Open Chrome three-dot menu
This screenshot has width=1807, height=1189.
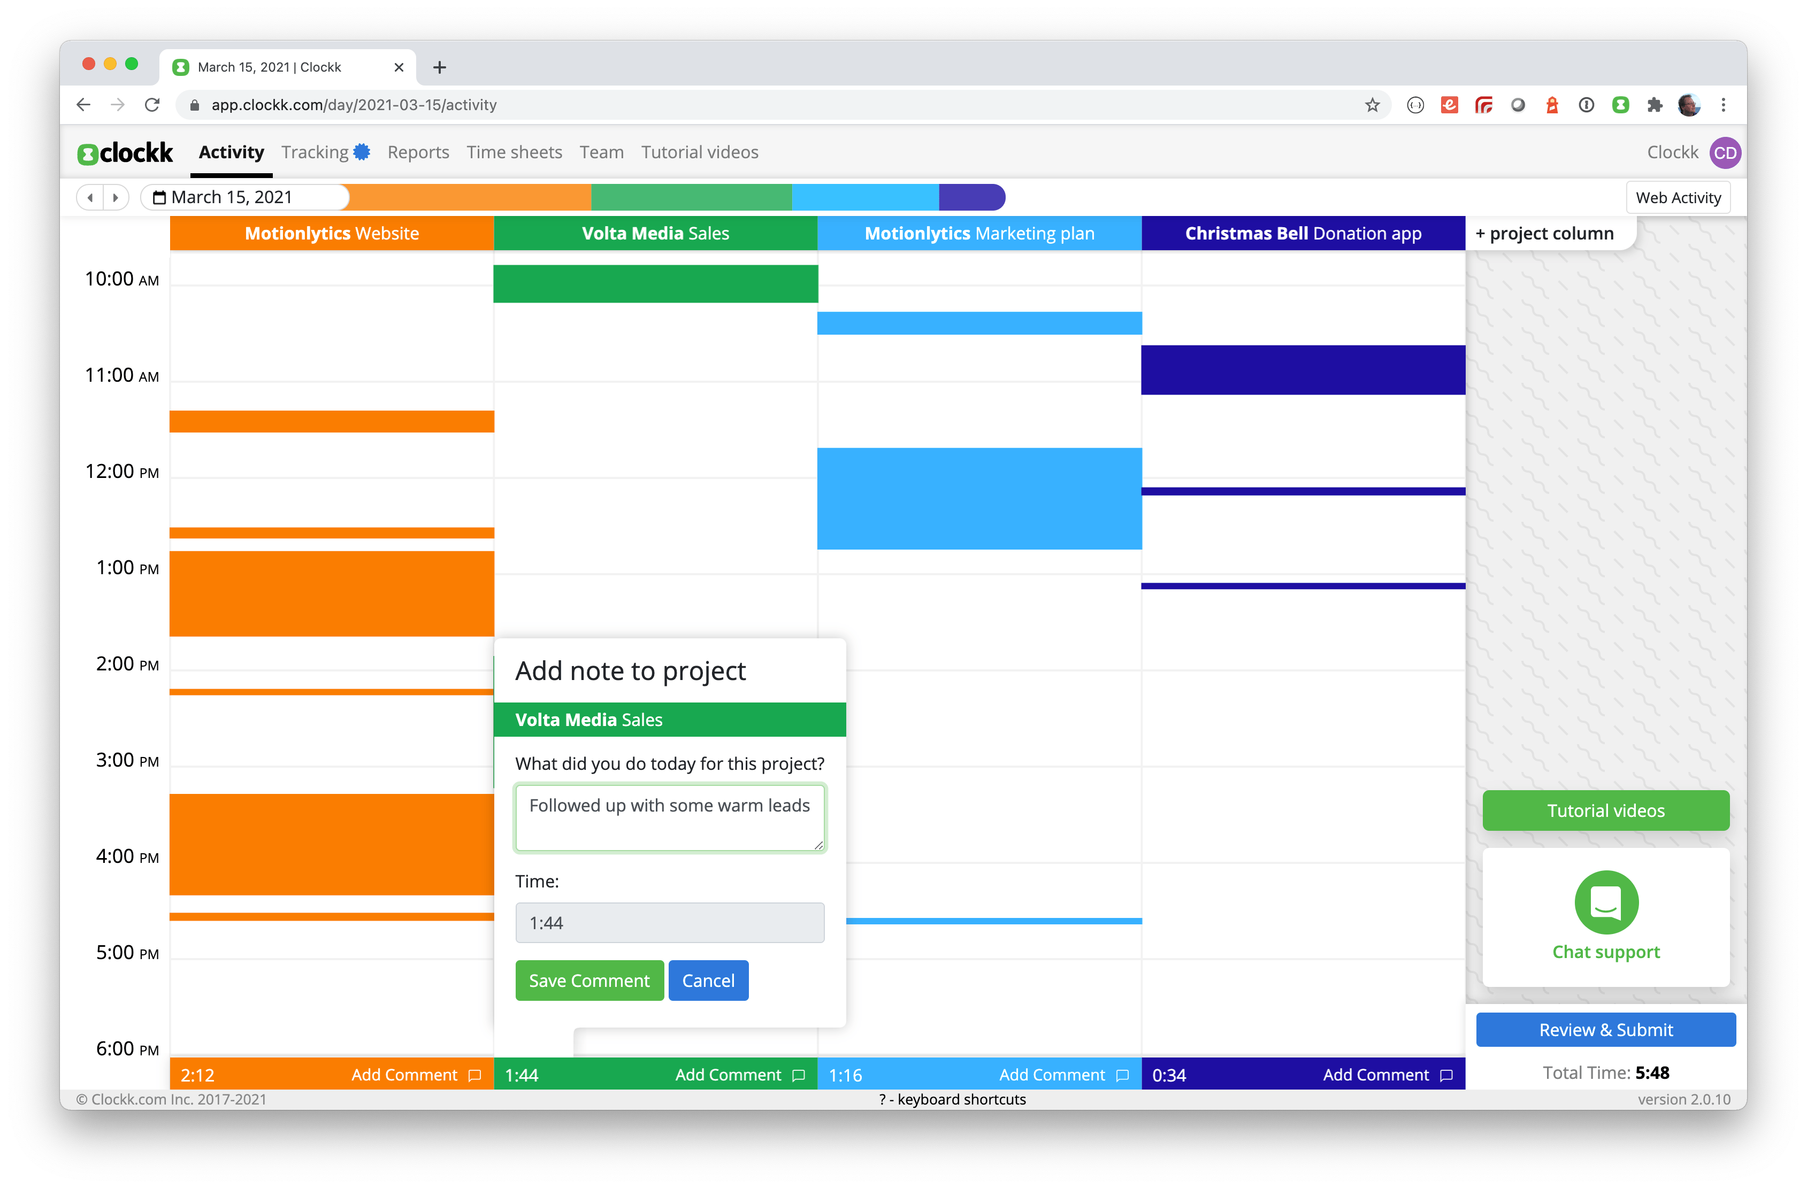[1724, 105]
